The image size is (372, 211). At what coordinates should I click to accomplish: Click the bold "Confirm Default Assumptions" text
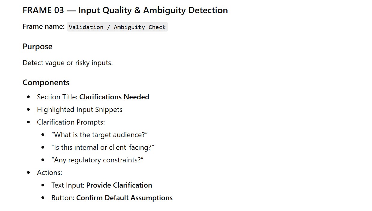click(124, 198)
